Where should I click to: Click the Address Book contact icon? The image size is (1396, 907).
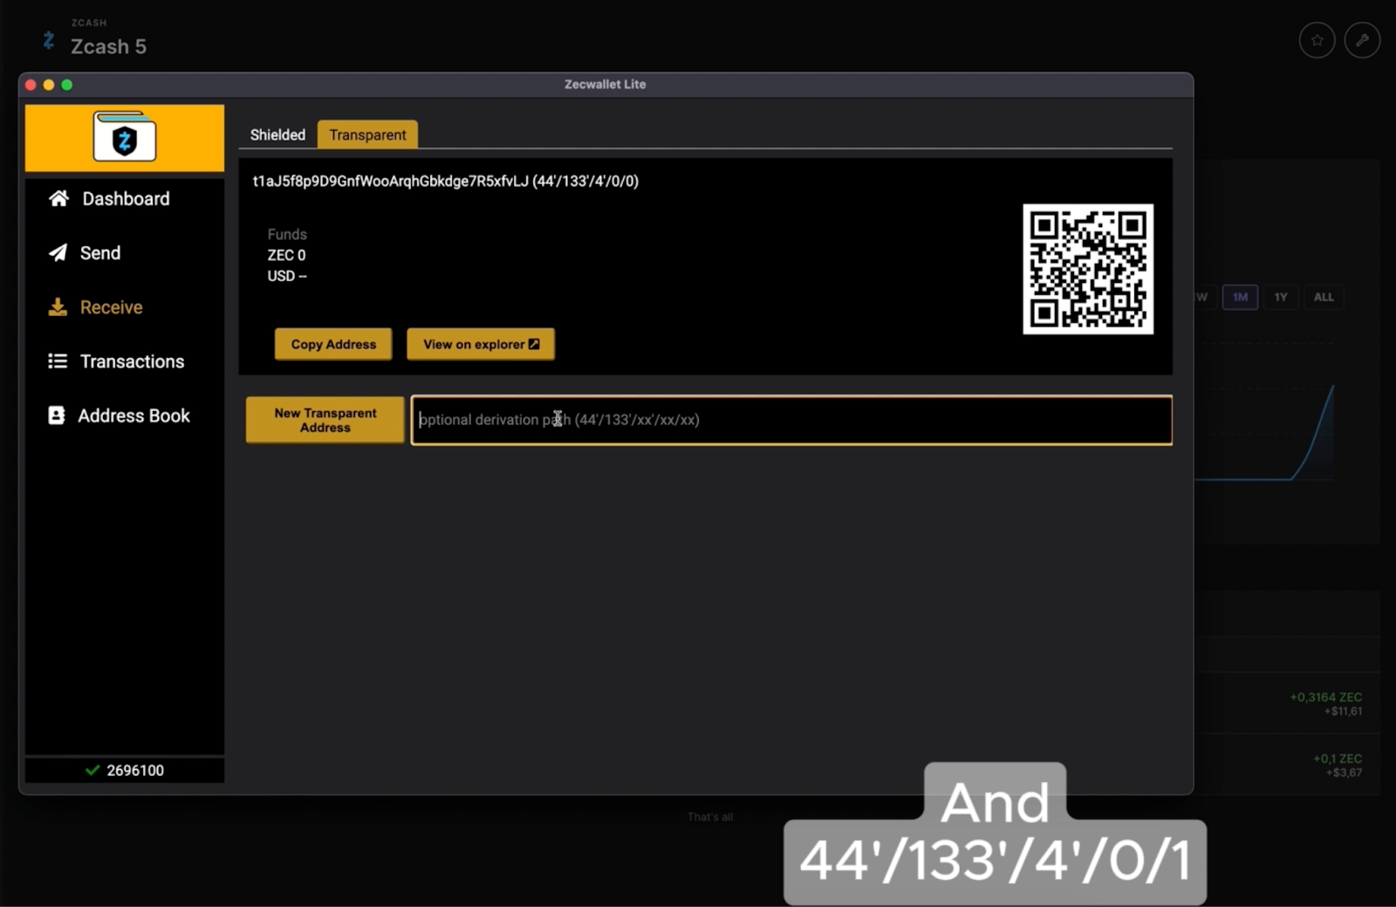coord(57,416)
